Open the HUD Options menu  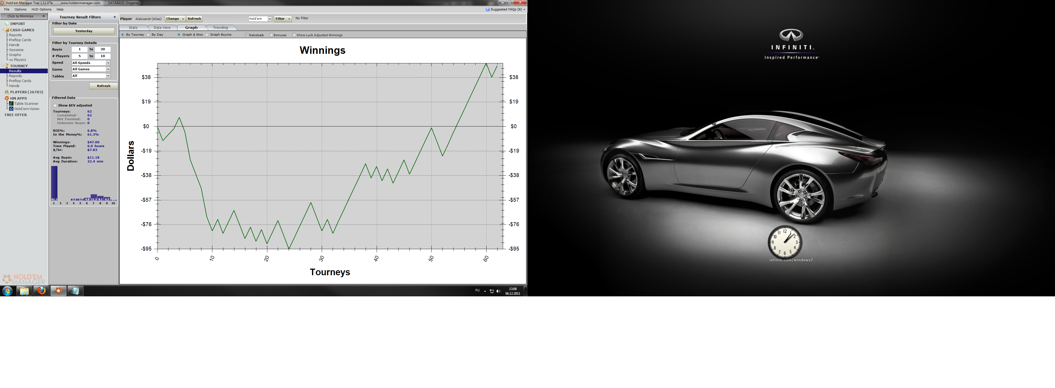pyautogui.click(x=41, y=9)
